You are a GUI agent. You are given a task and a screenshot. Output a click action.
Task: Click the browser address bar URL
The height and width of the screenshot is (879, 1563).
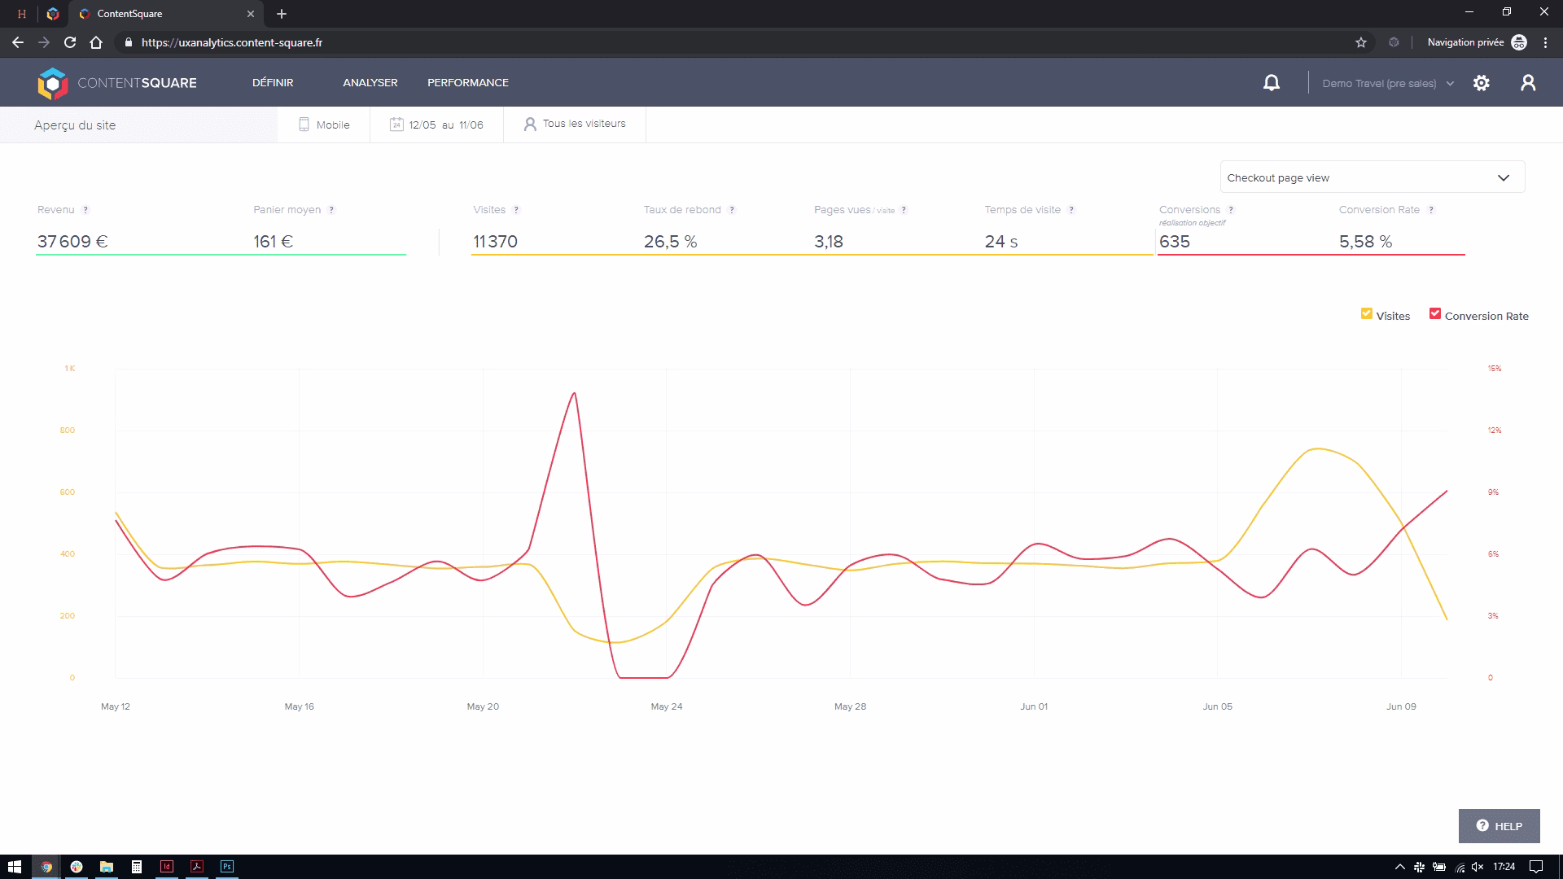pos(232,42)
